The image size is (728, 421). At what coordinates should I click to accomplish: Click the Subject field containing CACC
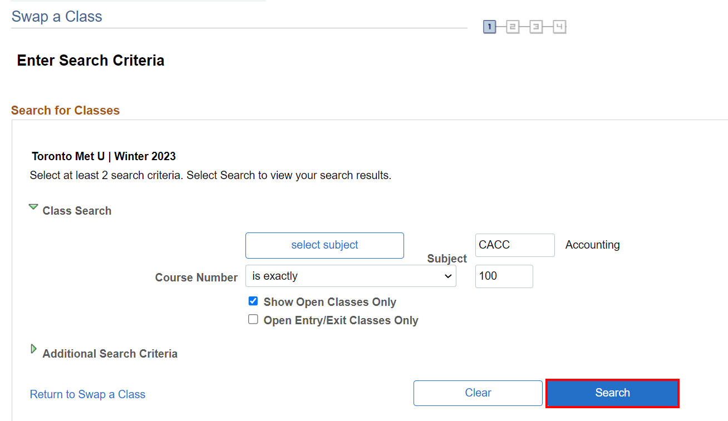coord(515,245)
